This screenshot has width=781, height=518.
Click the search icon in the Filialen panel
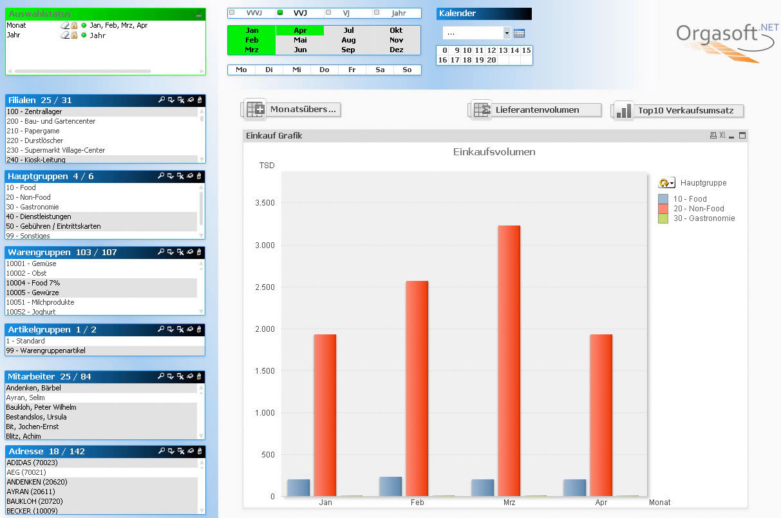pos(162,100)
